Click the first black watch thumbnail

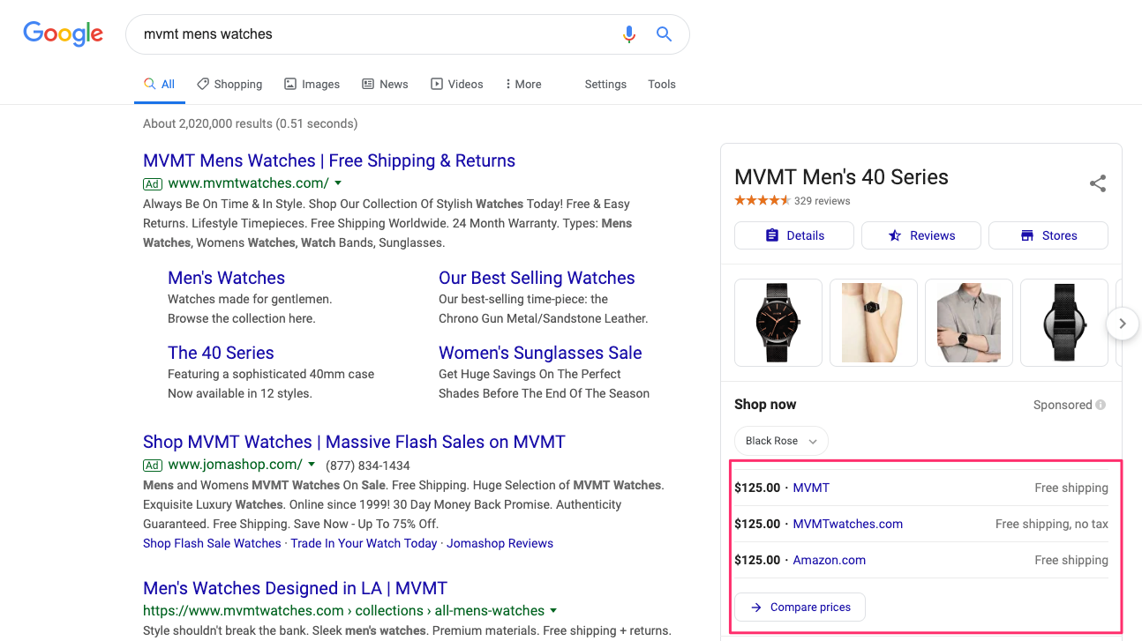pyautogui.click(x=778, y=323)
